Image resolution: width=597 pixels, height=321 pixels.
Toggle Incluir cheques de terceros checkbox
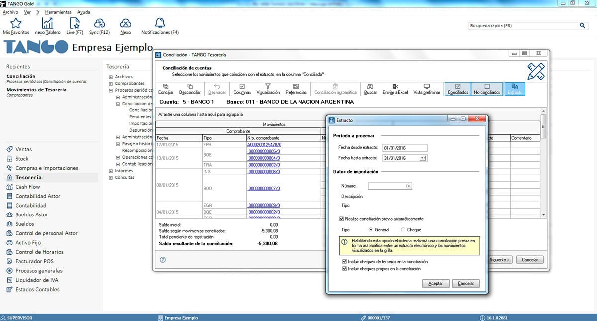(x=345, y=261)
